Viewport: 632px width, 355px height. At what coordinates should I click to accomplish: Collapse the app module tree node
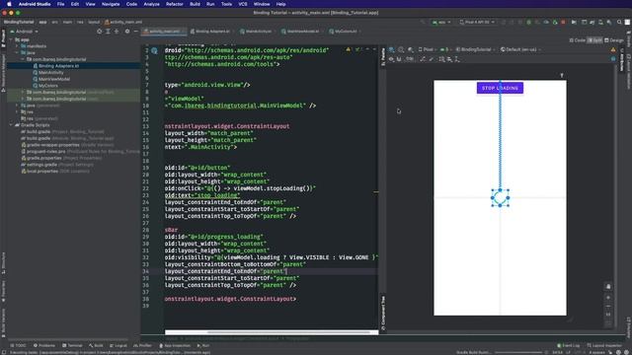click(x=11, y=39)
